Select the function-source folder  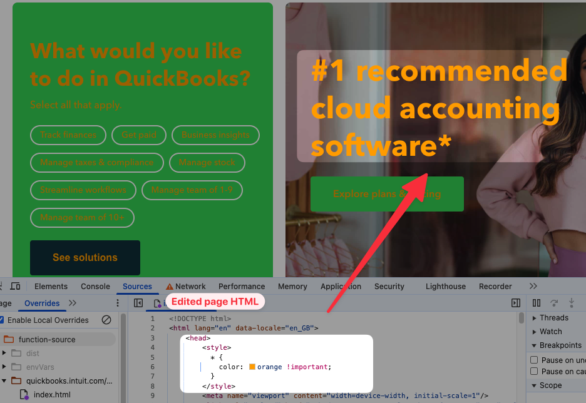pyautogui.click(x=47, y=340)
